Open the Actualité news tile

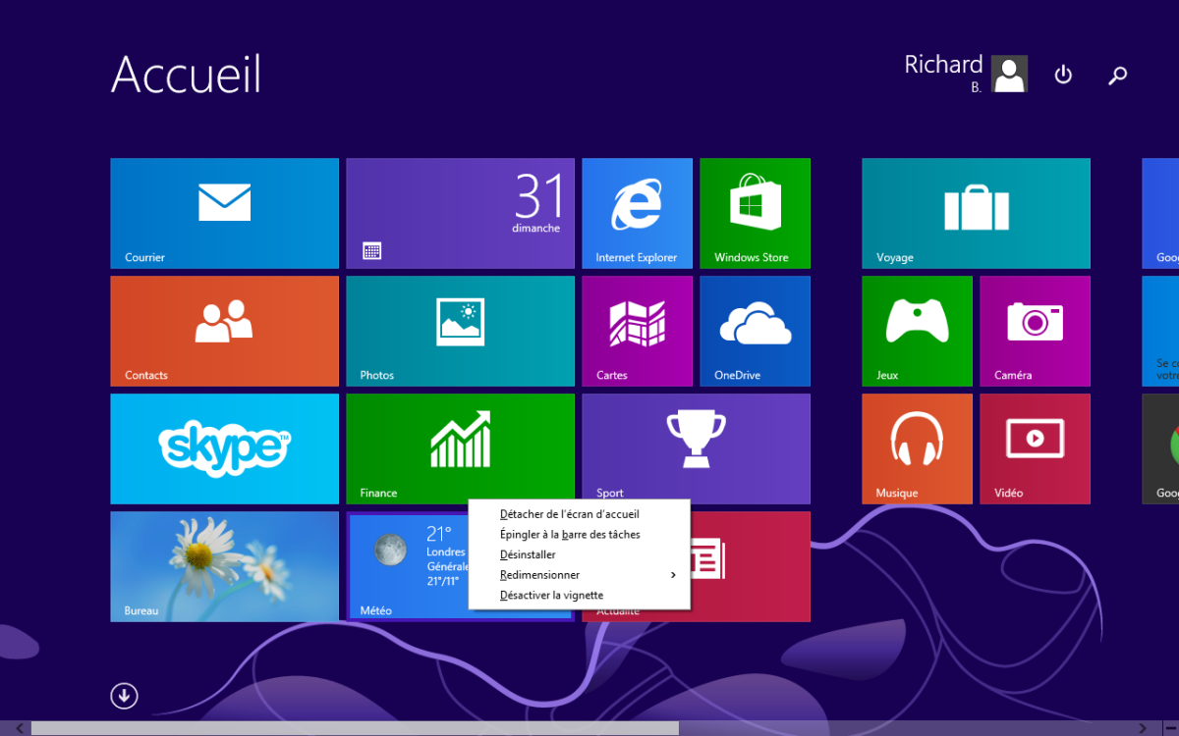752,566
